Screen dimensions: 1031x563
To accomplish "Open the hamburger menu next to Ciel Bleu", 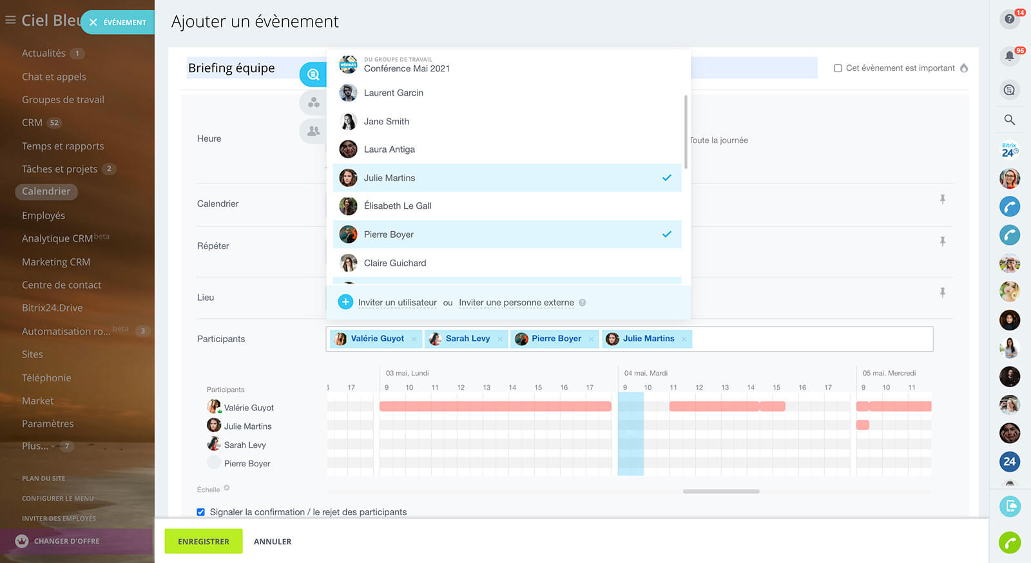I will [10, 21].
